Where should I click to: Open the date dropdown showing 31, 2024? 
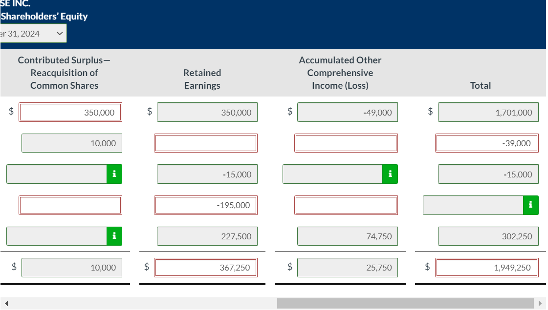pos(33,34)
